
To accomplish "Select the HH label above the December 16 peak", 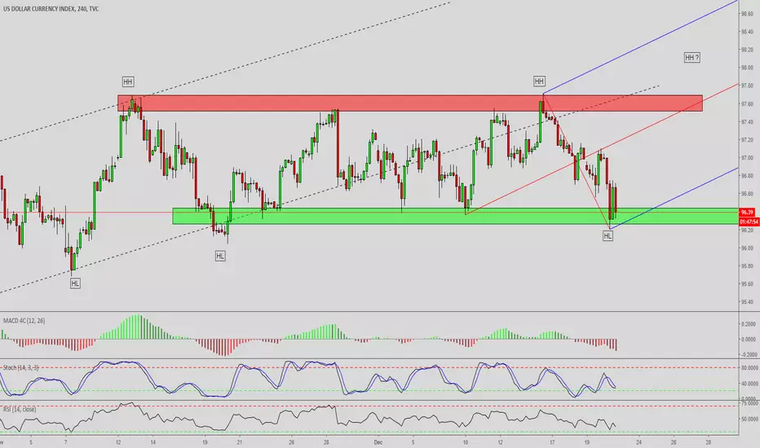I will [539, 81].
